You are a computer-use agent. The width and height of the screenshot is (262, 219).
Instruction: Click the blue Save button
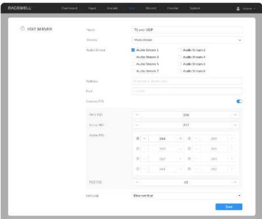pos(229,207)
